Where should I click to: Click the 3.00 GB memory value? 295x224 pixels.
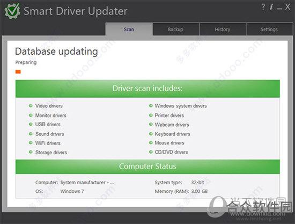coord(200,191)
